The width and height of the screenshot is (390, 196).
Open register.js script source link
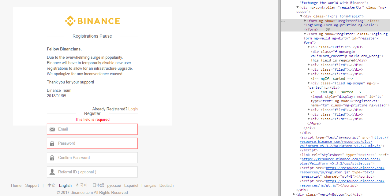coord(342,170)
